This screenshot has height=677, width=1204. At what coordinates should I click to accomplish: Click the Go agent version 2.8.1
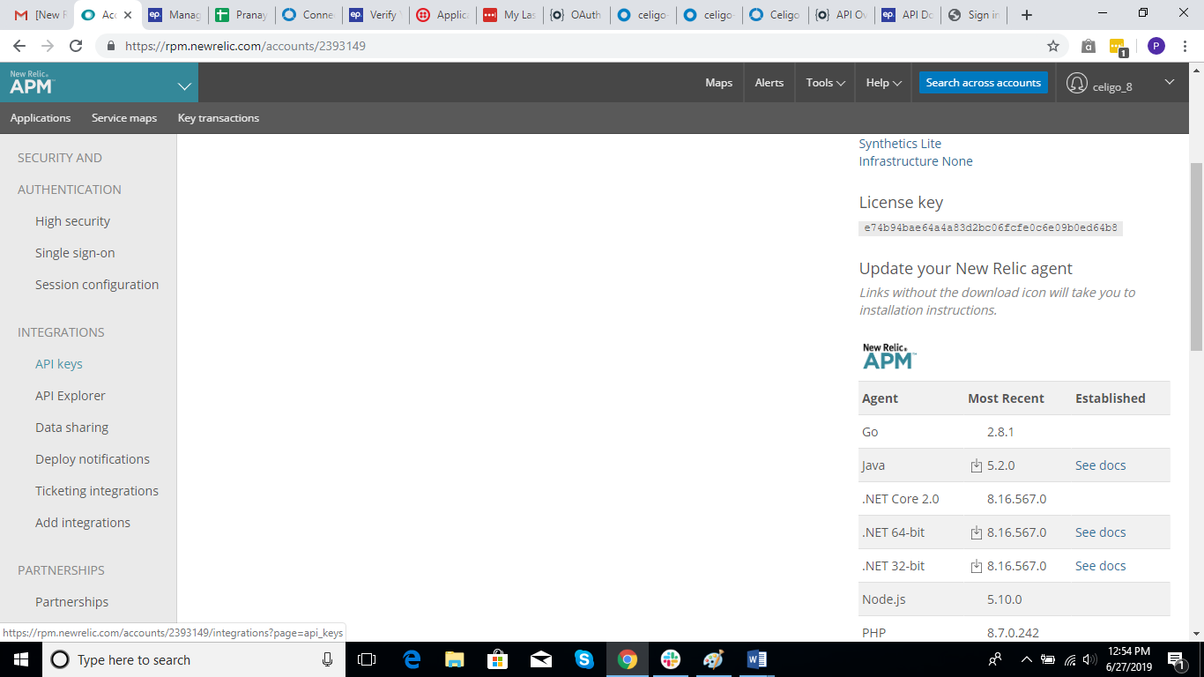[1000, 432]
